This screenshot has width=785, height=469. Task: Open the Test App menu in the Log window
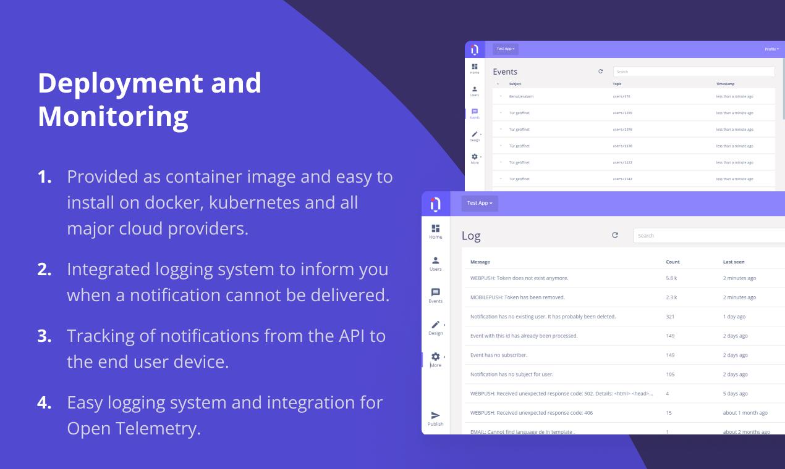480,203
